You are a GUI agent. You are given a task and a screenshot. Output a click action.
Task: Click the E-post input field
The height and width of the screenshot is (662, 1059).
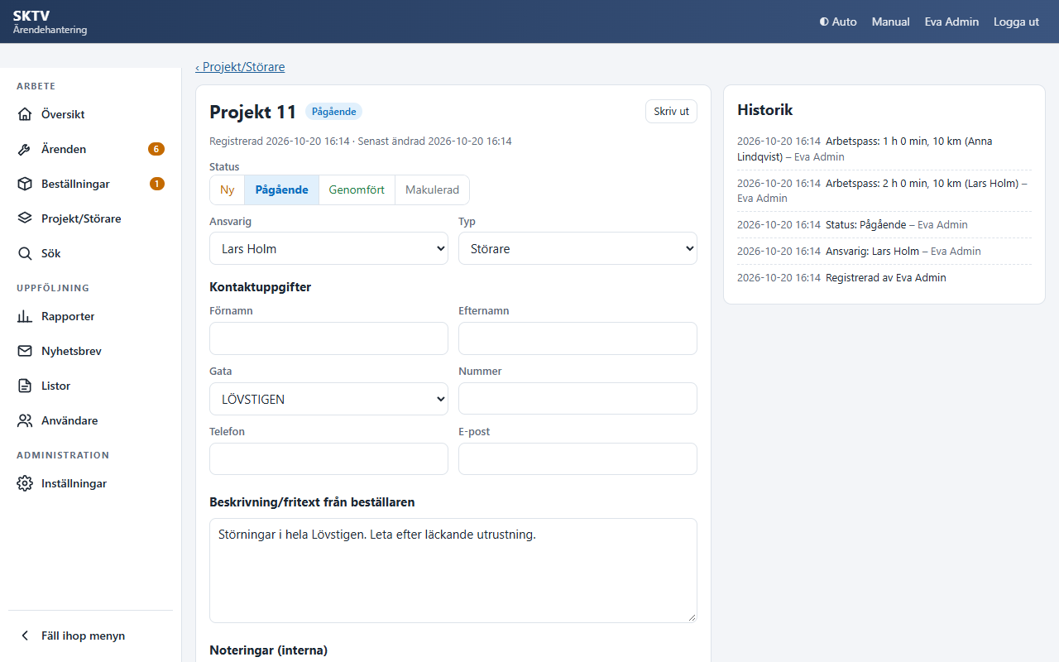[577, 459]
